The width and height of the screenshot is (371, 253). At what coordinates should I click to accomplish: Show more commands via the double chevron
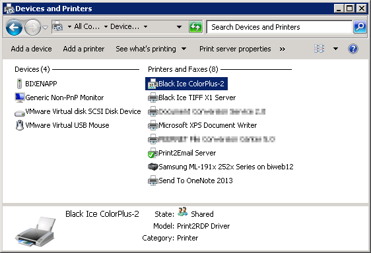tap(283, 49)
